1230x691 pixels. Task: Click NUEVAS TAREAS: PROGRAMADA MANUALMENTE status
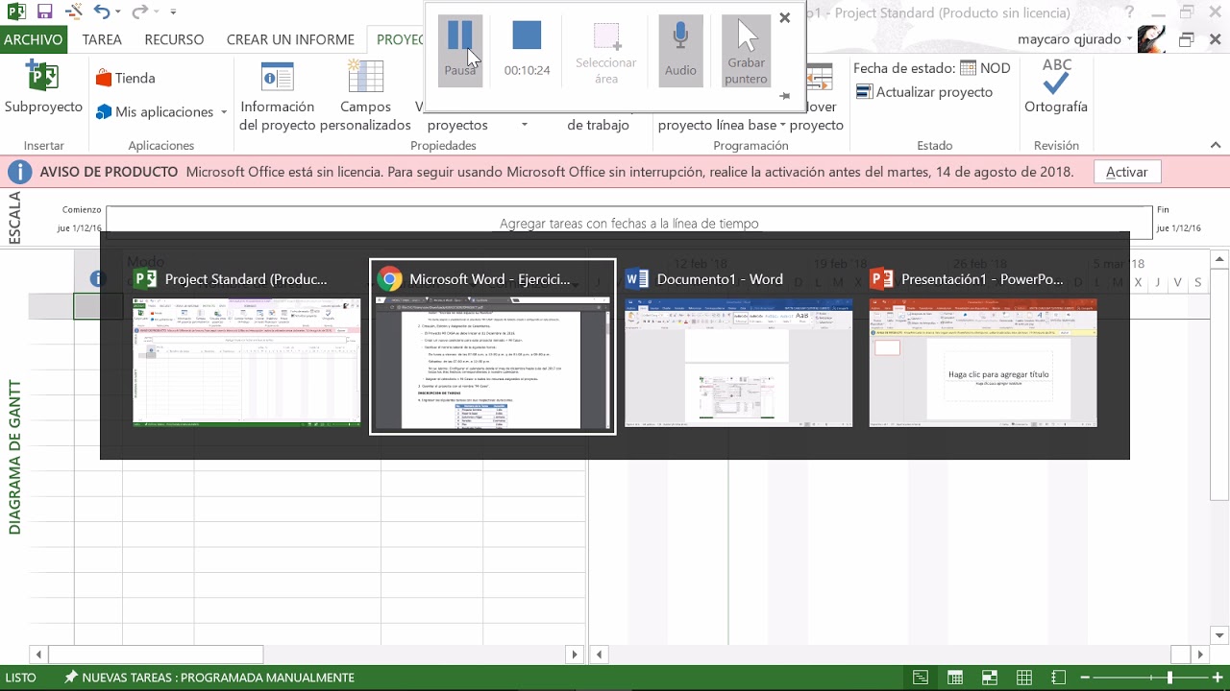(x=209, y=678)
